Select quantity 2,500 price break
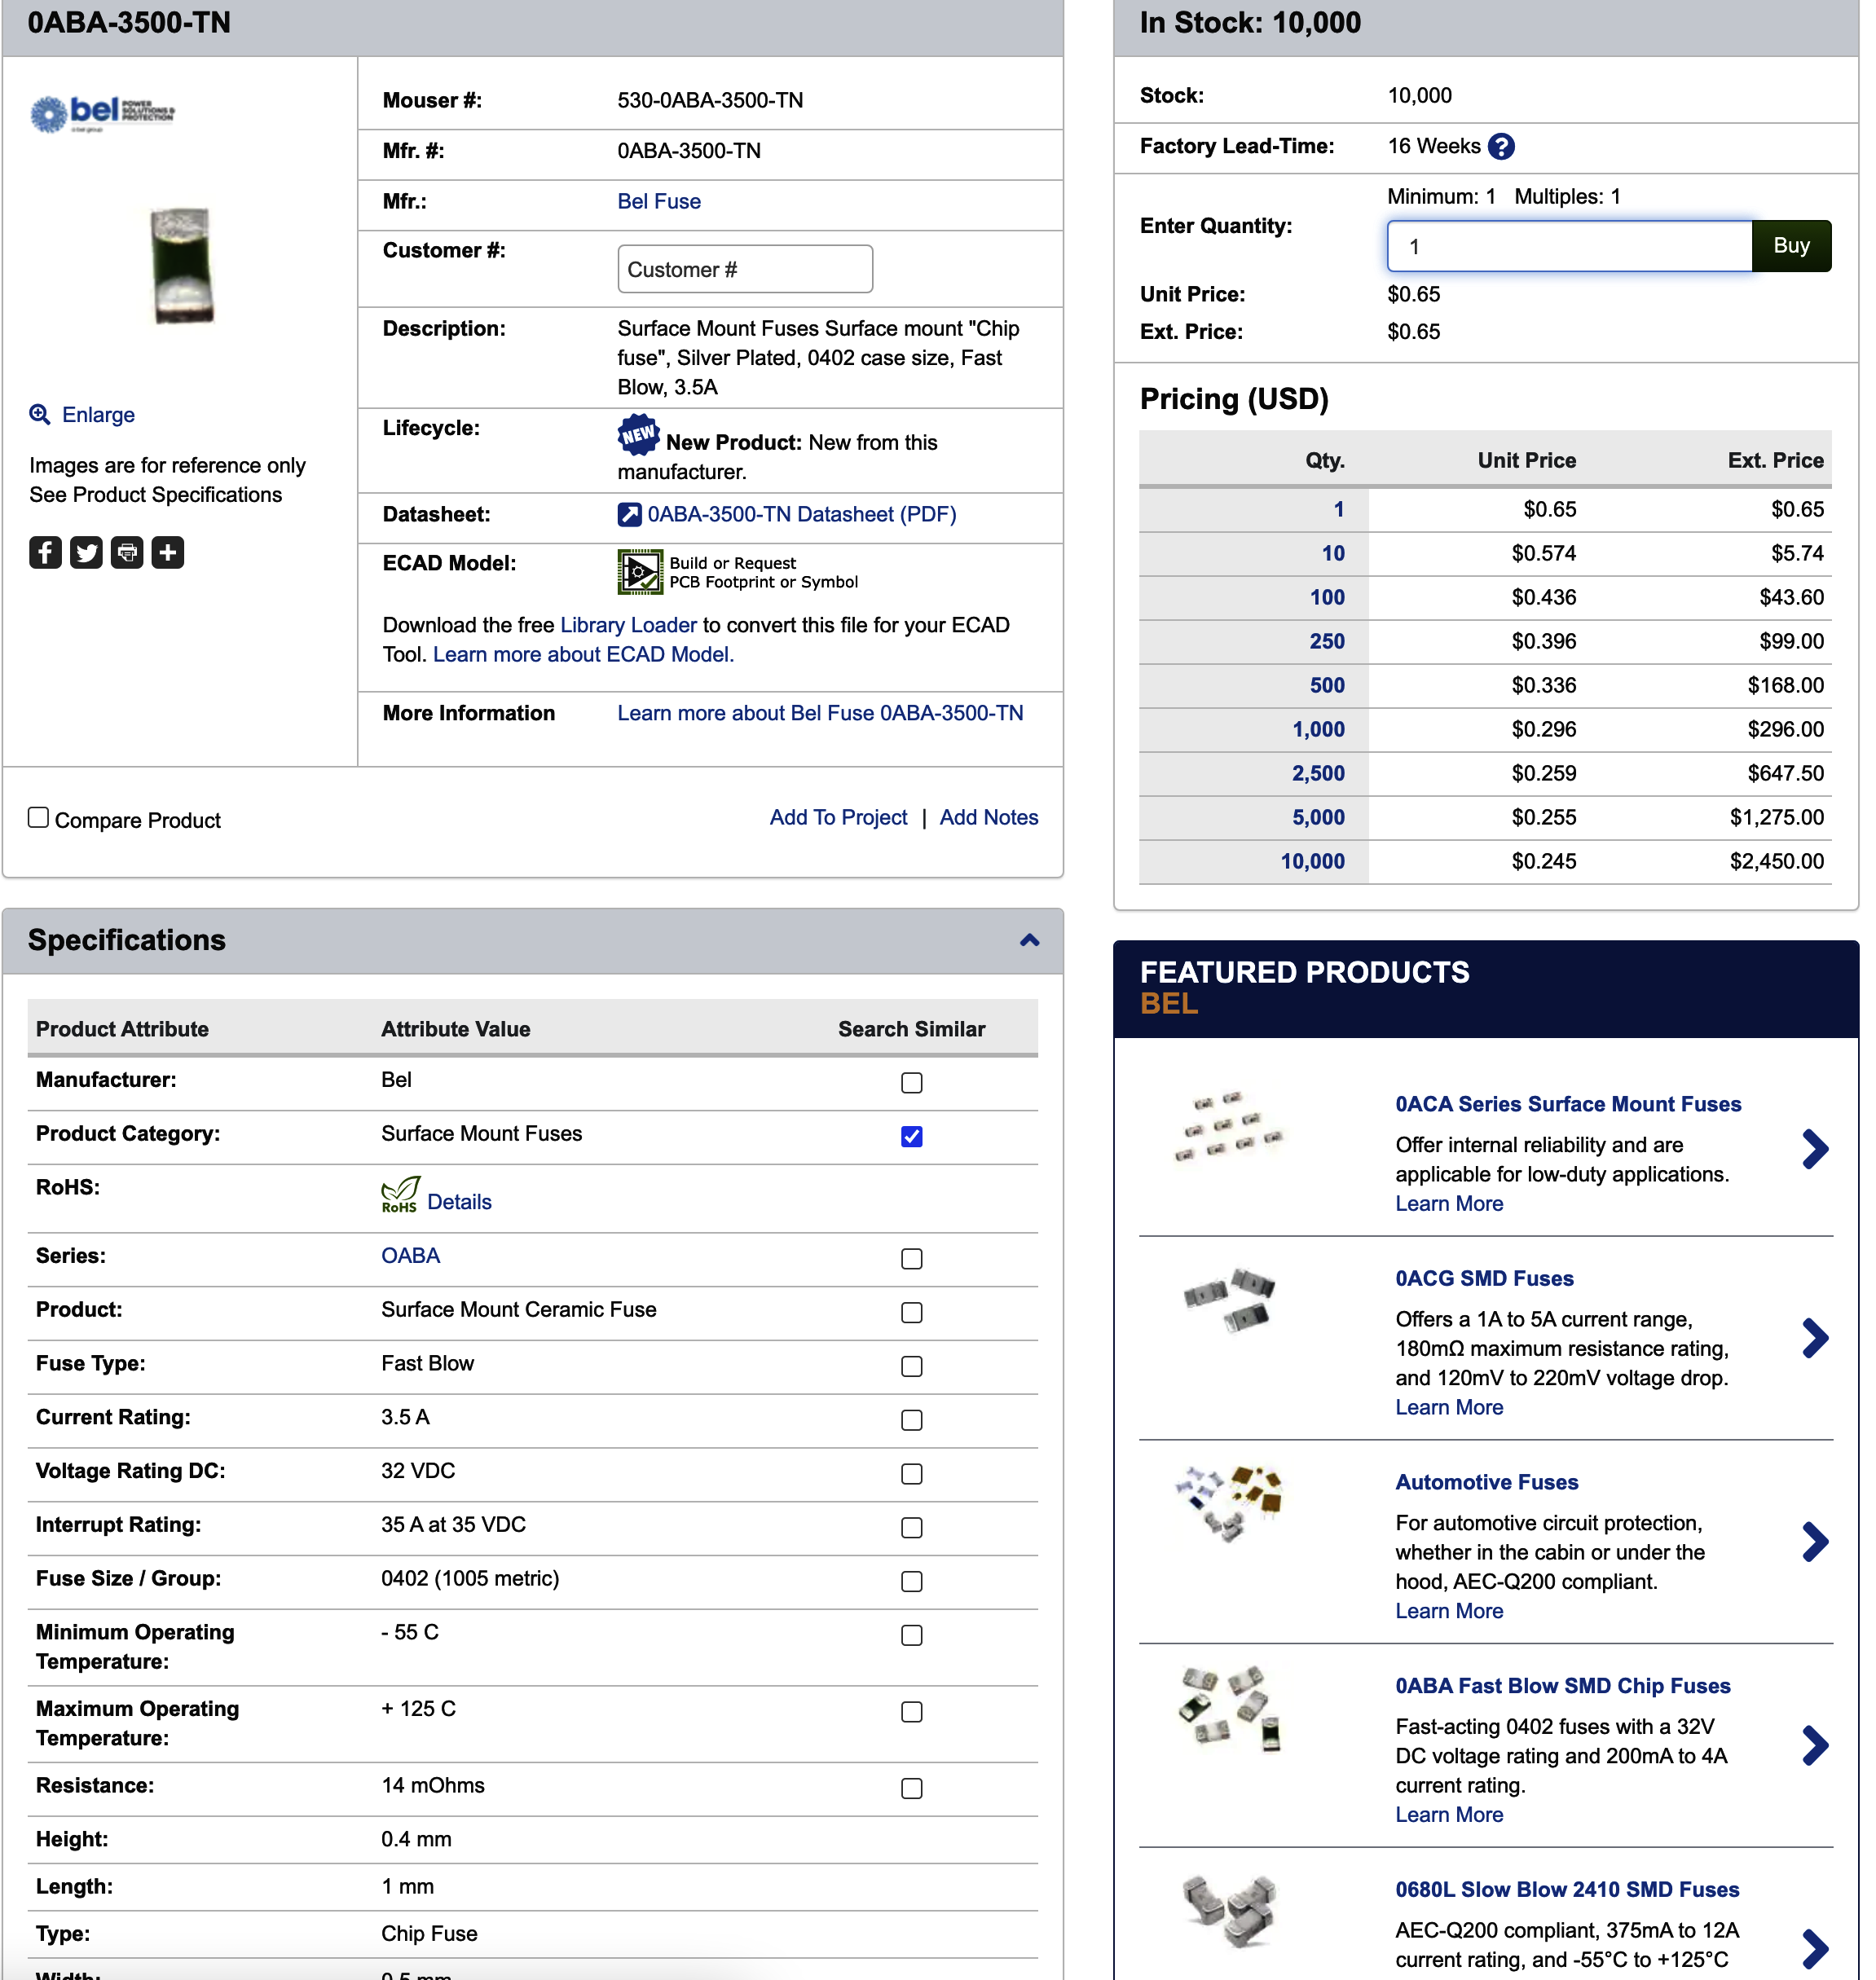The image size is (1876, 1980). (x=1318, y=774)
